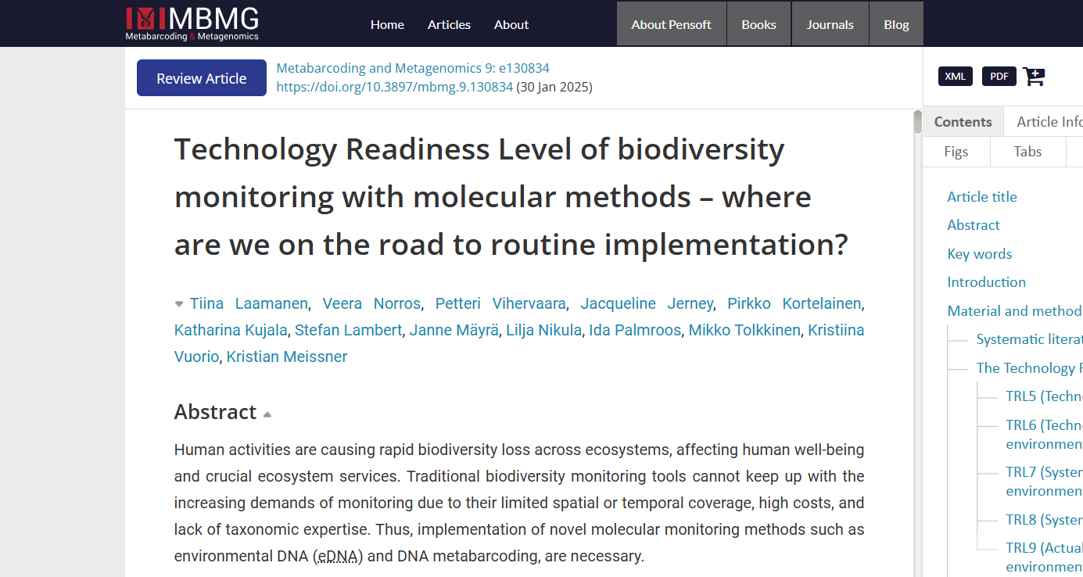Open the Tabs panel tab
Image resolution: width=1083 pixels, height=577 pixels.
point(1027,152)
